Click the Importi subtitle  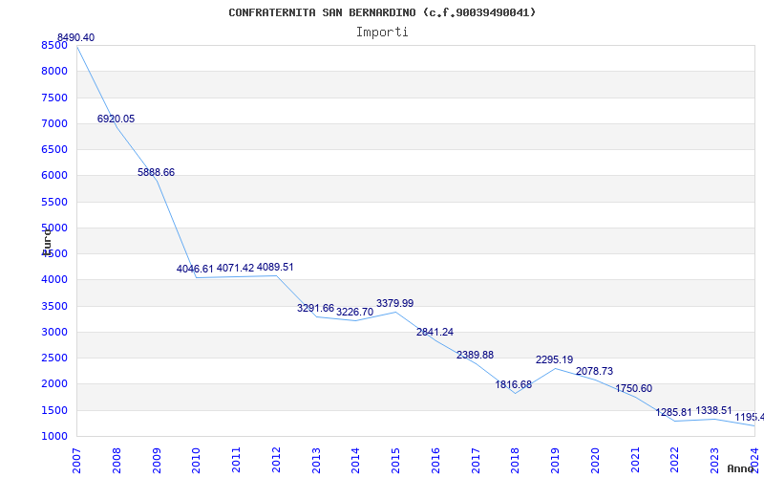pos(382,33)
